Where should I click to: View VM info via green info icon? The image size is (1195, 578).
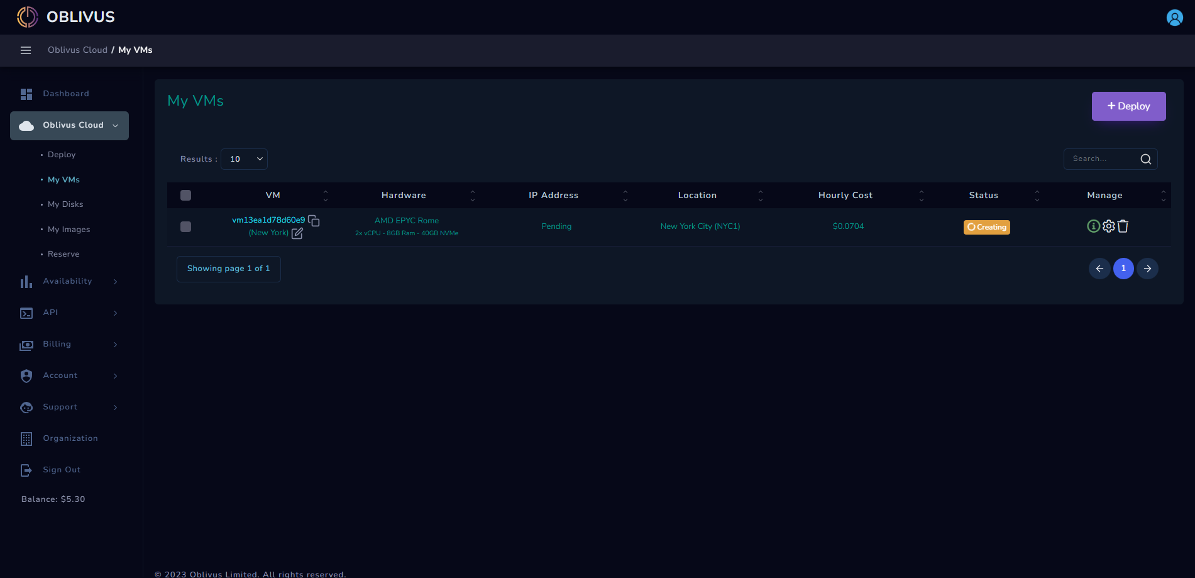[1093, 226]
